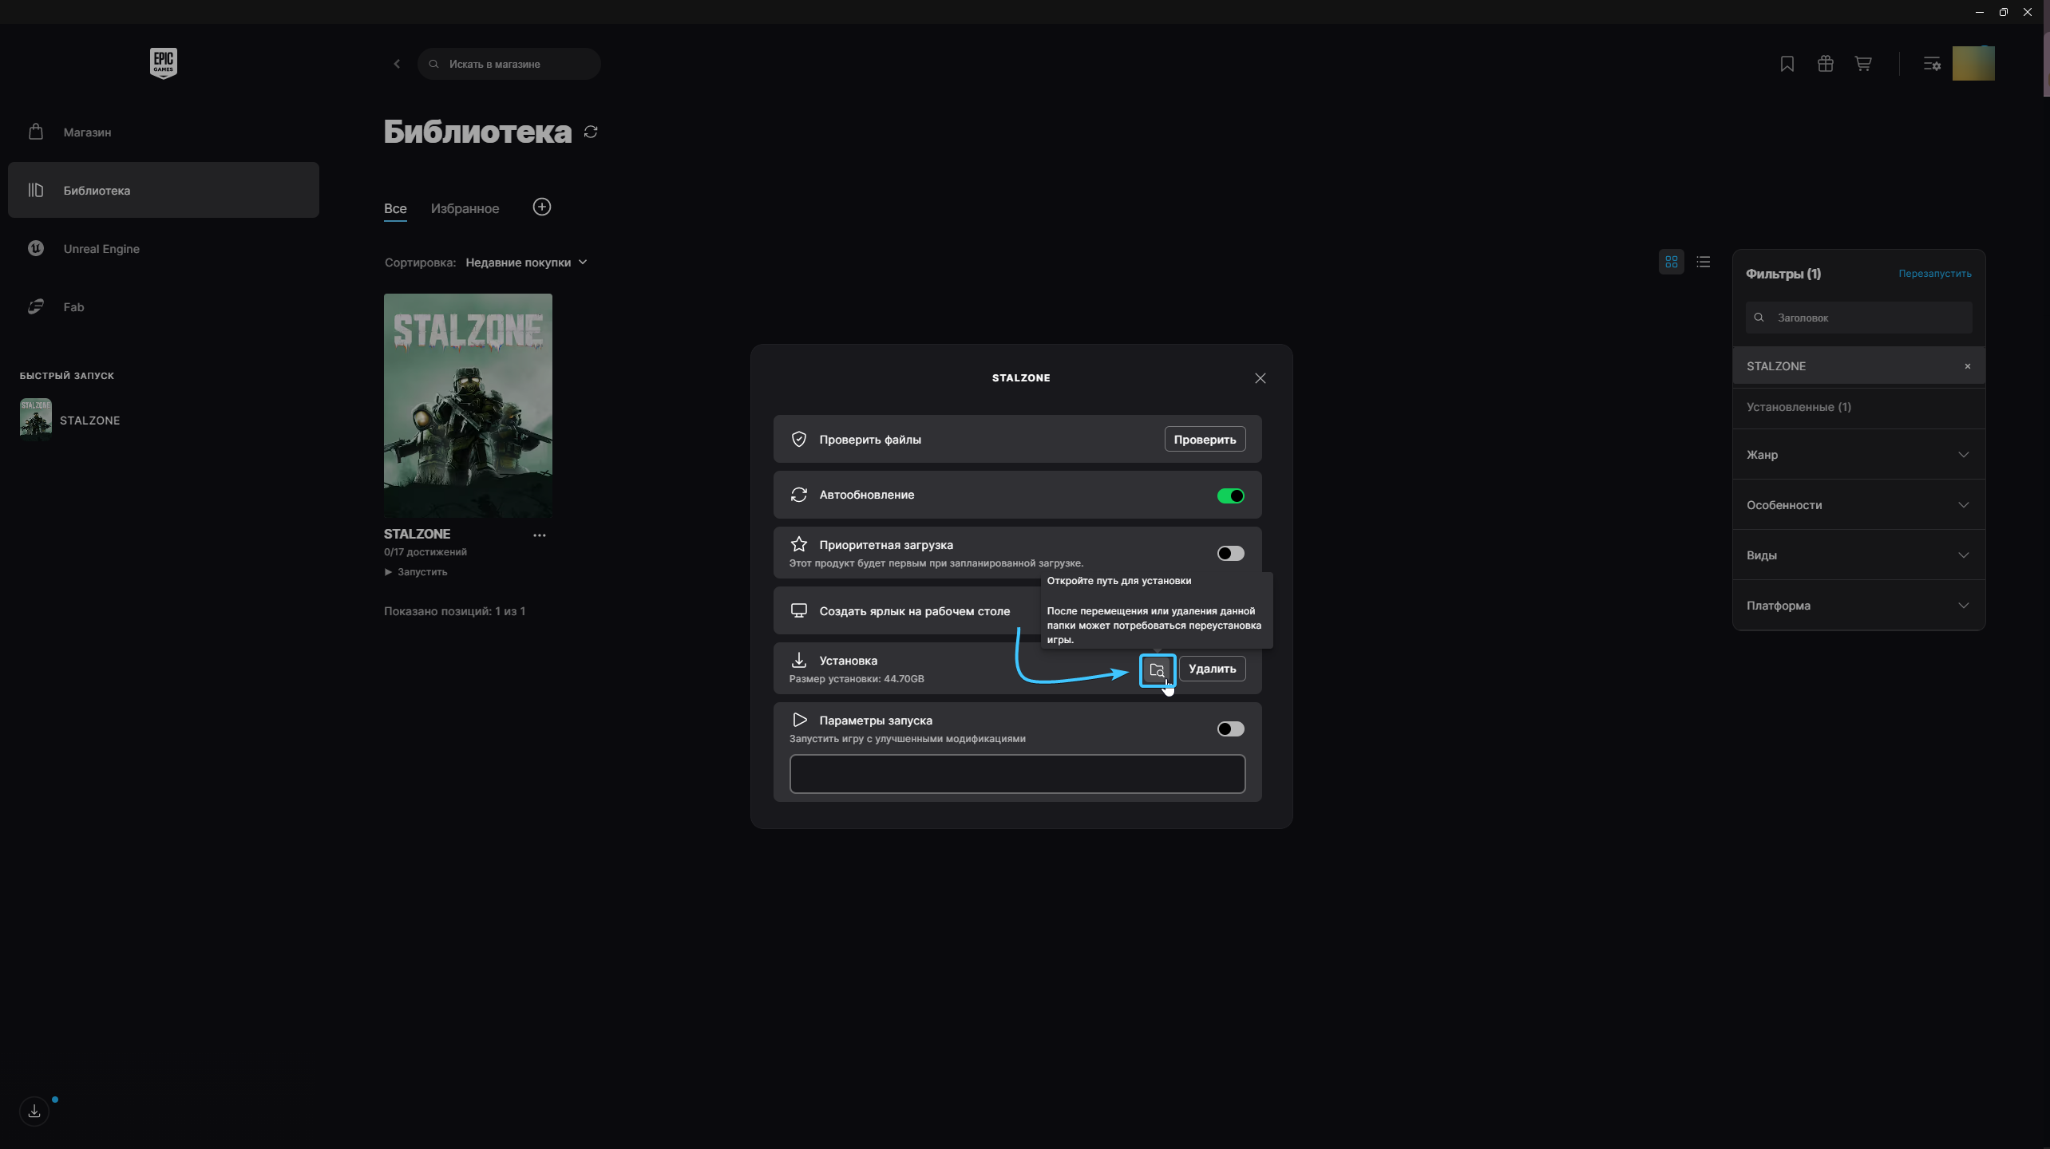The image size is (2050, 1149).
Task: Go back with the arrow icon
Action: point(397,64)
